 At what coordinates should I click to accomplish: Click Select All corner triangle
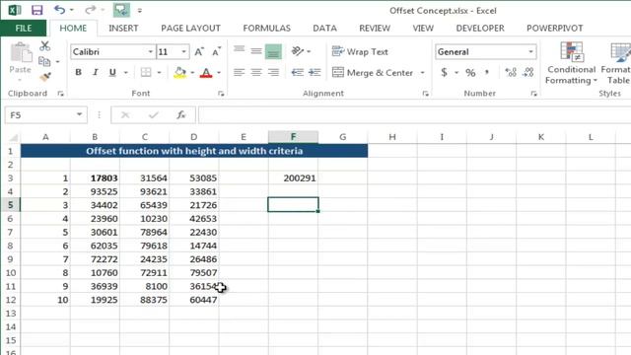[13, 138]
